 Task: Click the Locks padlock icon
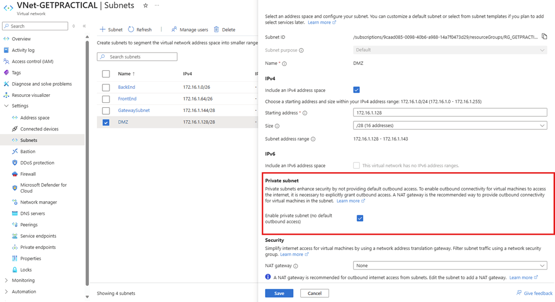click(15, 270)
